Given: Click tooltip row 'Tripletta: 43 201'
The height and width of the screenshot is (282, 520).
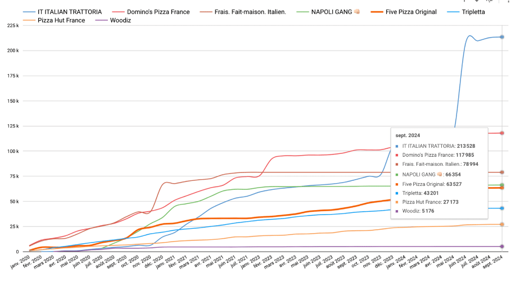Looking at the screenshot, I should tap(417, 193).
